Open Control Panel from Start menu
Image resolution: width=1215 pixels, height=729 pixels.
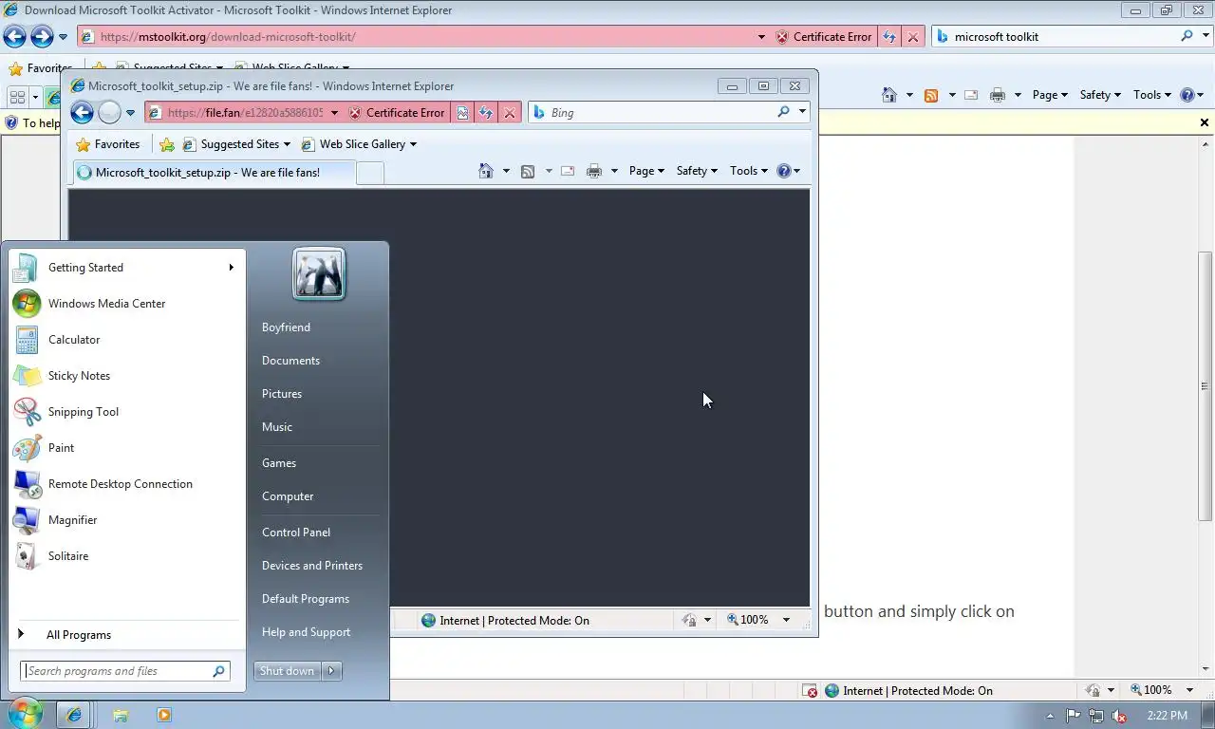tap(296, 533)
